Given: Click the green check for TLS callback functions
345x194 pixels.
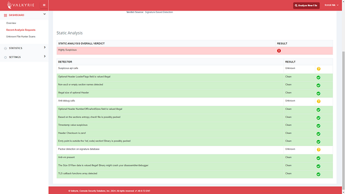Looking at the screenshot, I should 318,174.
